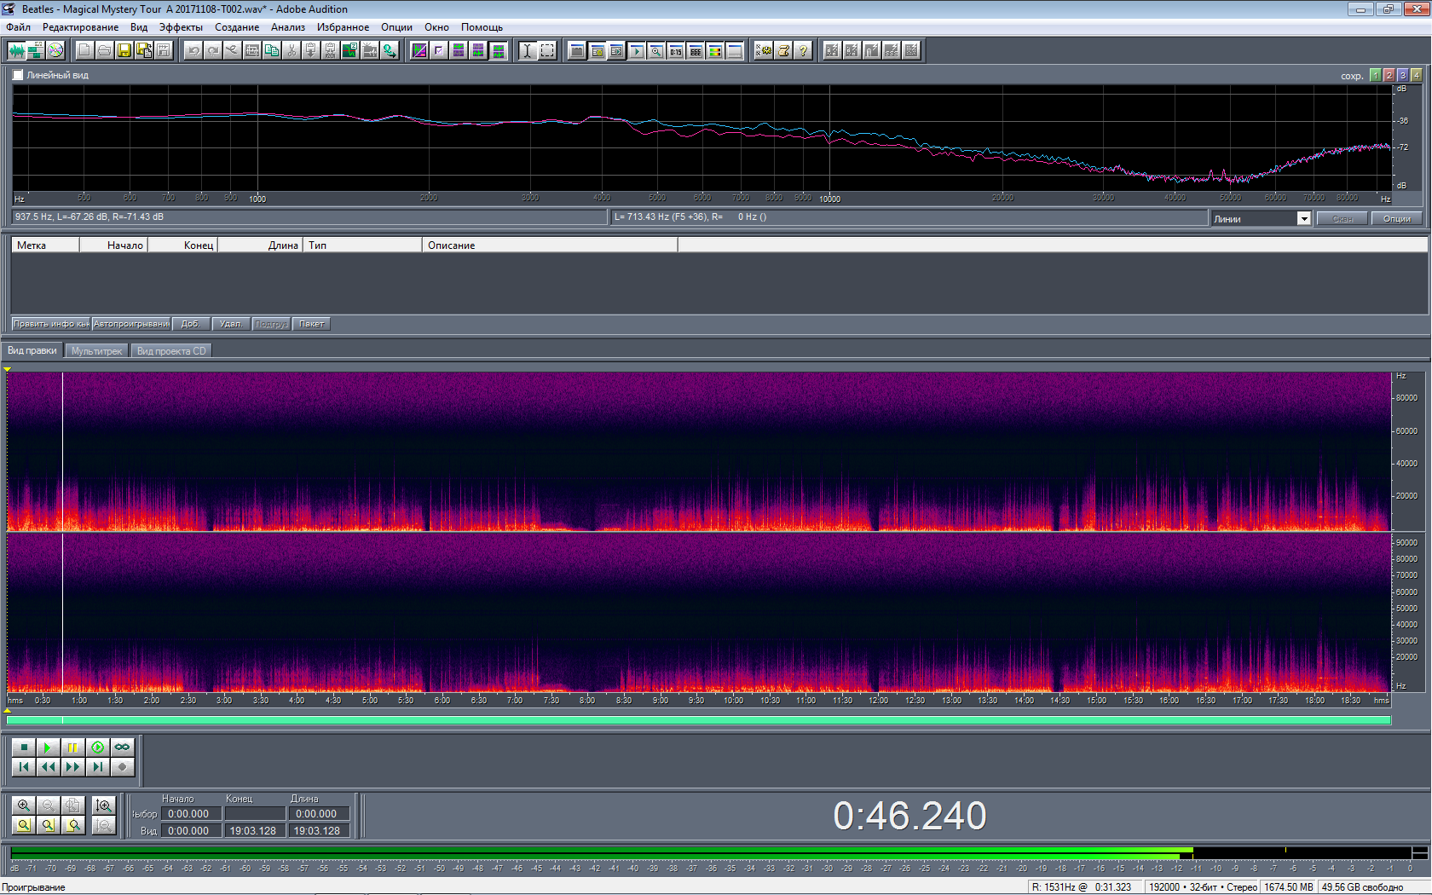This screenshot has height=895, width=1432.
Task: Start playback with green play button
Action: point(49,748)
